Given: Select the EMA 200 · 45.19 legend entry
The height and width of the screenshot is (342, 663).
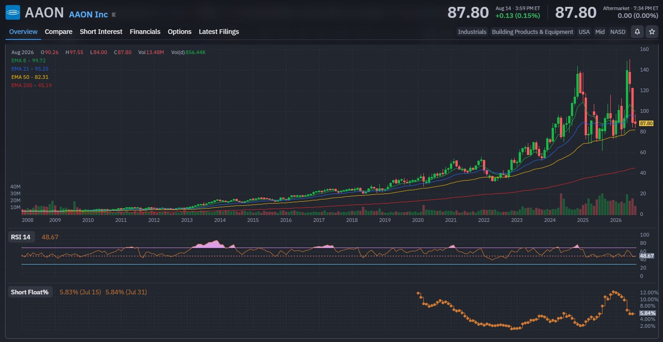Looking at the screenshot, I should click(x=32, y=85).
